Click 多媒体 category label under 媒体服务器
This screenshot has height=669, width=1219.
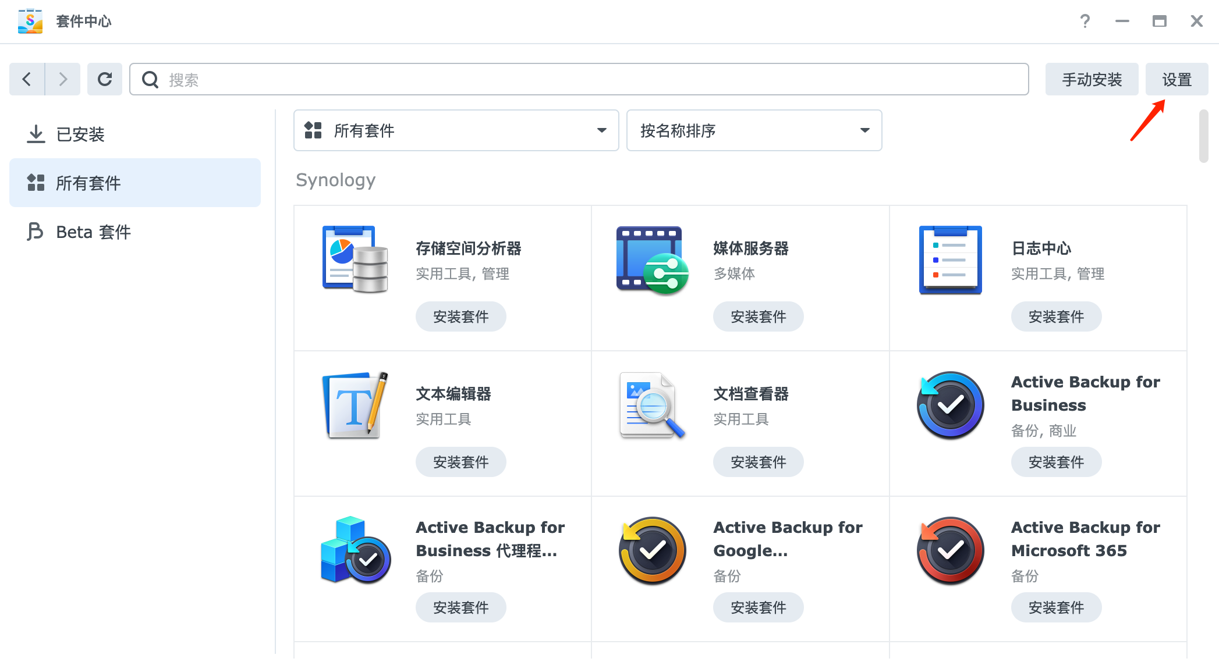click(x=734, y=273)
